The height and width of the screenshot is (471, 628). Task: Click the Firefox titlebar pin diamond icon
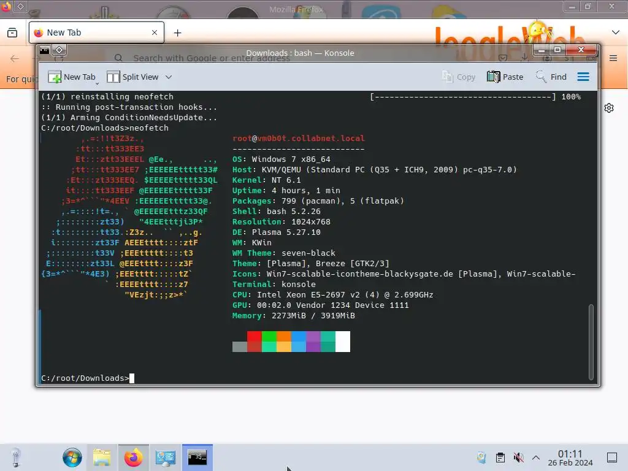[20, 6]
